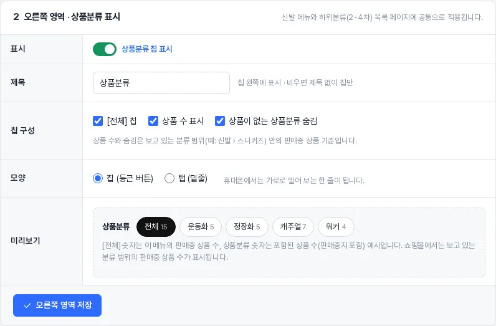Click the 표시 row label
Viewport: 496px width, 326px height.
[17, 49]
